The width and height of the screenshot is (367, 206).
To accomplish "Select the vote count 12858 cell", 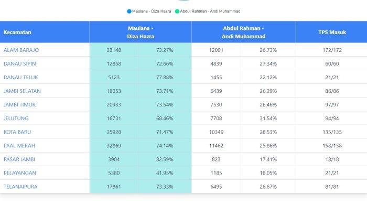I will [x=114, y=63].
